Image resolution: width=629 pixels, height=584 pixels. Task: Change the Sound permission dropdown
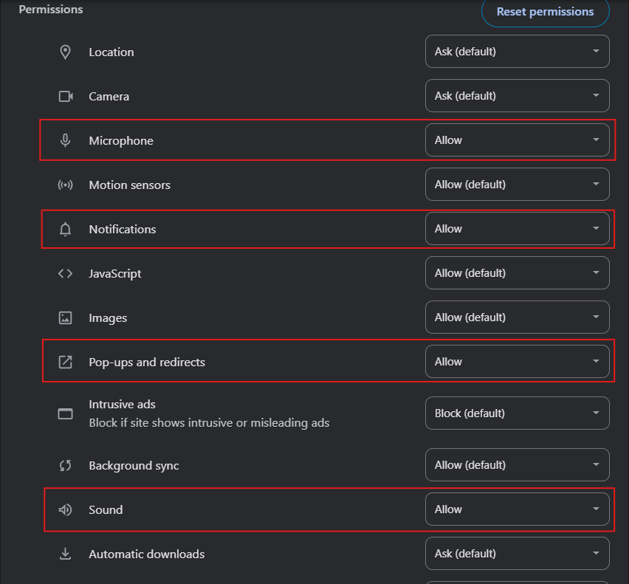point(517,509)
